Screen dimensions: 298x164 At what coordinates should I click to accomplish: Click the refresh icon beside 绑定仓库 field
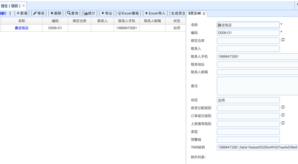click(283, 40)
